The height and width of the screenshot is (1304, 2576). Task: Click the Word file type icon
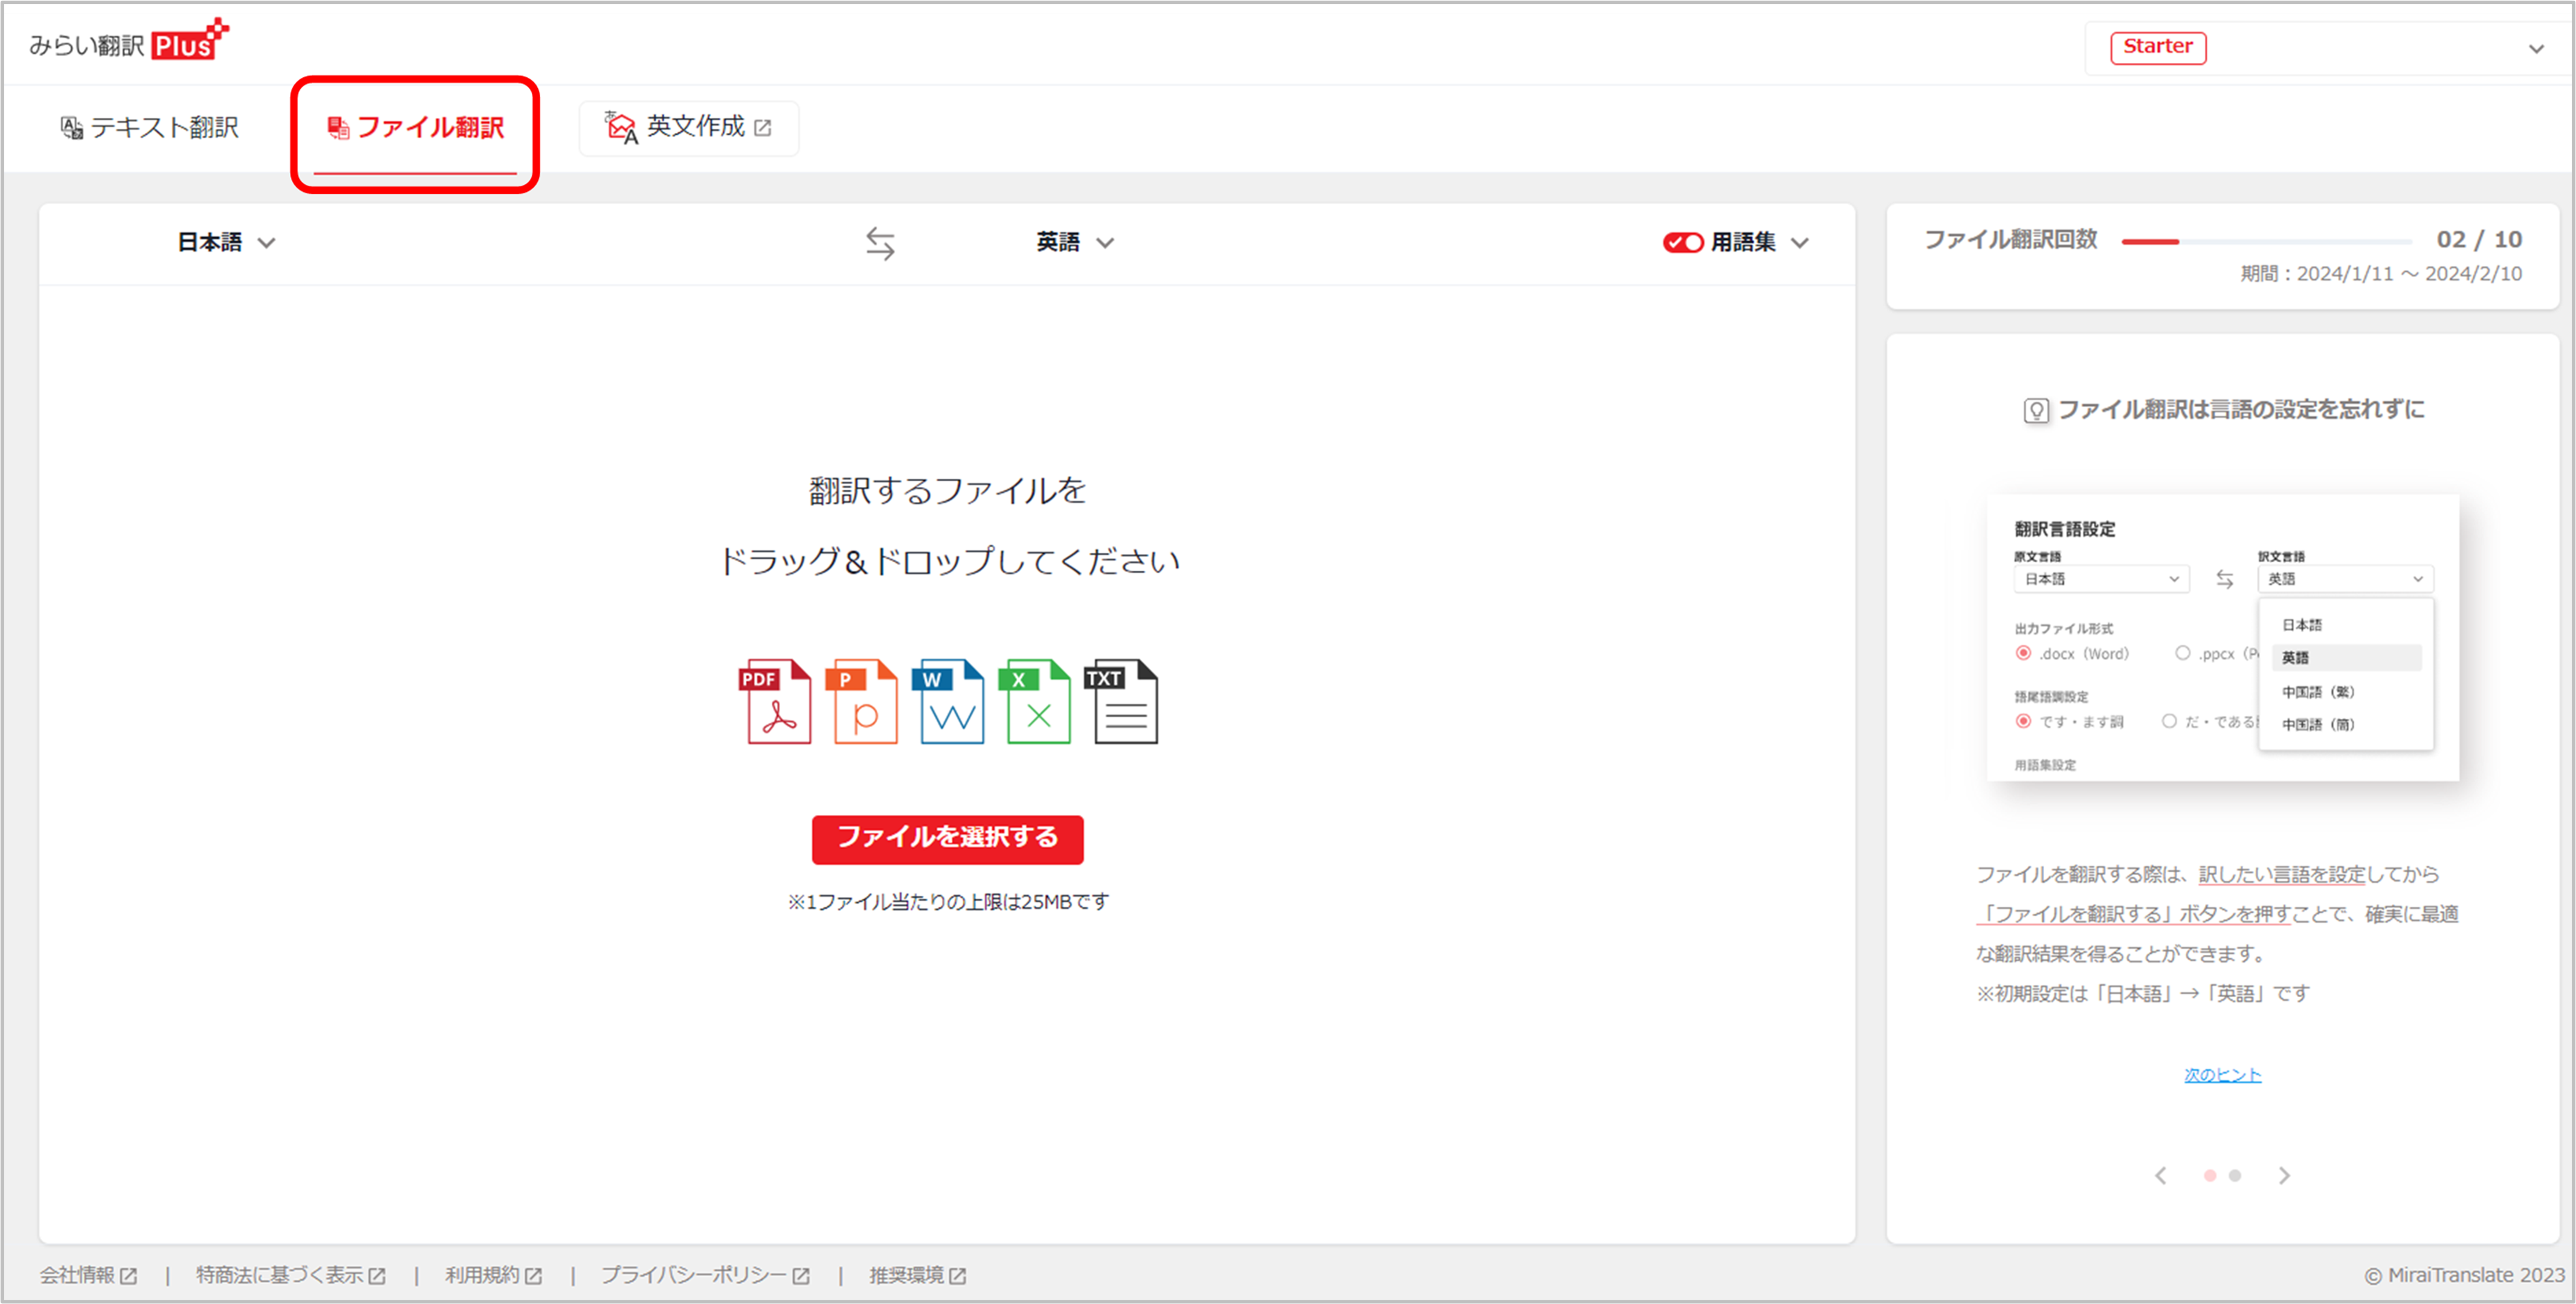point(948,701)
